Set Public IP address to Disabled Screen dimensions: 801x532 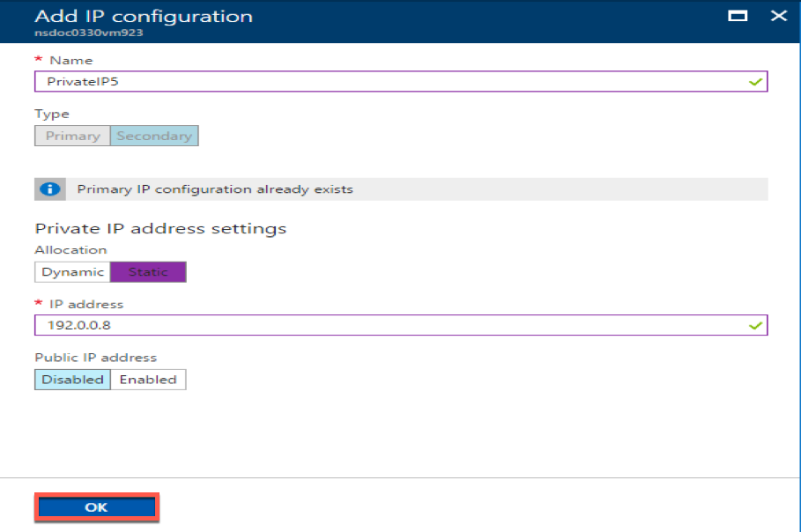72,380
